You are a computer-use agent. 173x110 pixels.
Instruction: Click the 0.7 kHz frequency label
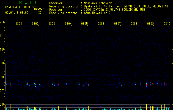pyautogui.click(x=2, y=91)
